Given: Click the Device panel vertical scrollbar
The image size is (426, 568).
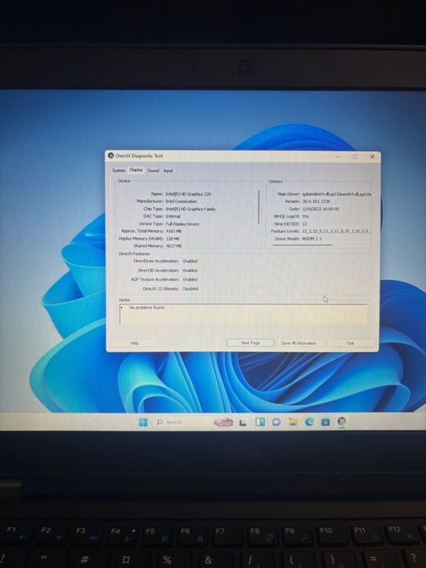Looking at the screenshot, I should 259,207.
